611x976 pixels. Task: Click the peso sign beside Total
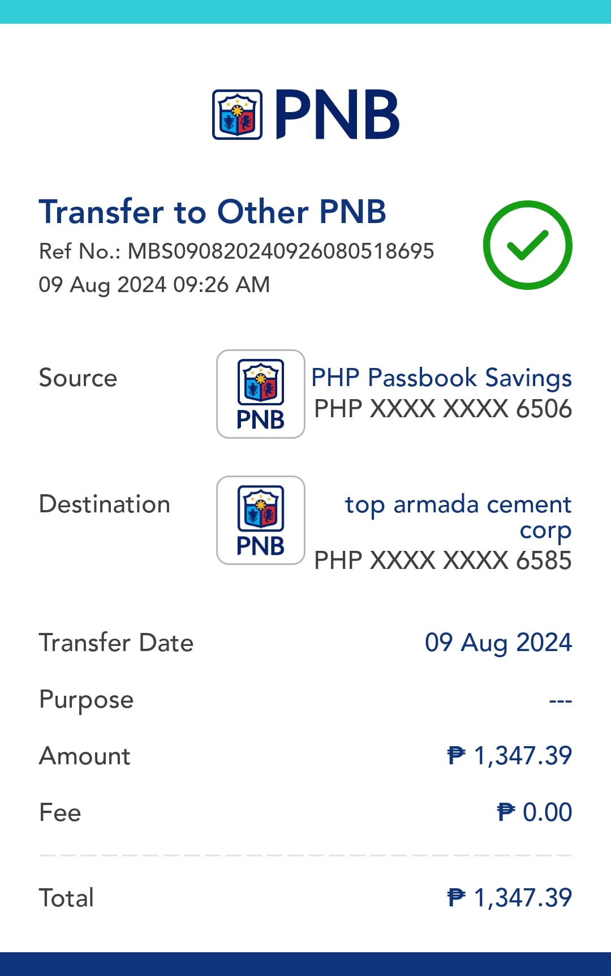click(x=456, y=897)
